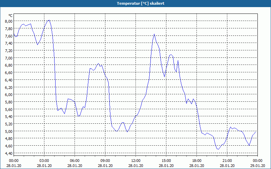This screenshot has width=271, height=169.
Task: Click the 28.01.20 date beneath 18:00
Action: pos(197,166)
